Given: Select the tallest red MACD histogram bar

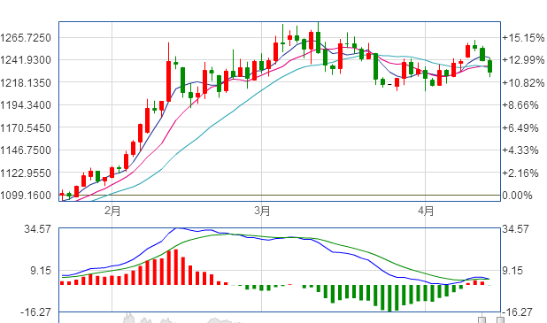Looking at the screenshot, I should coord(176,267).
